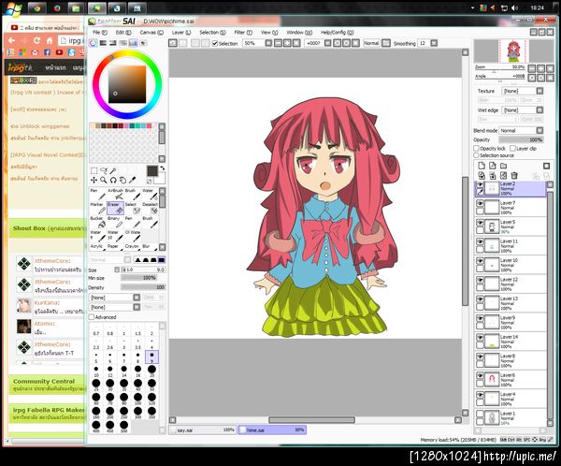This screenshot has width=561, height=466.
Task: Select the Blur tool
Action: 150,247
